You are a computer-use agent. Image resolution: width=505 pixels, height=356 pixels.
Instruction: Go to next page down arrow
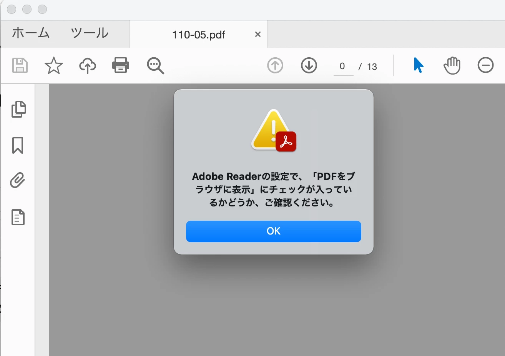[x=309, y=66]
